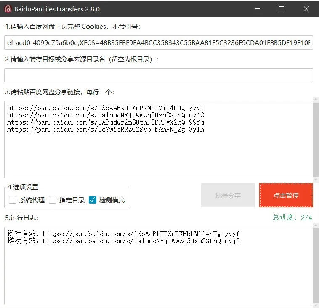Click the 总进度: 2/4 progress label
This screenshot has height=308, width=319.
click(292, 218)
